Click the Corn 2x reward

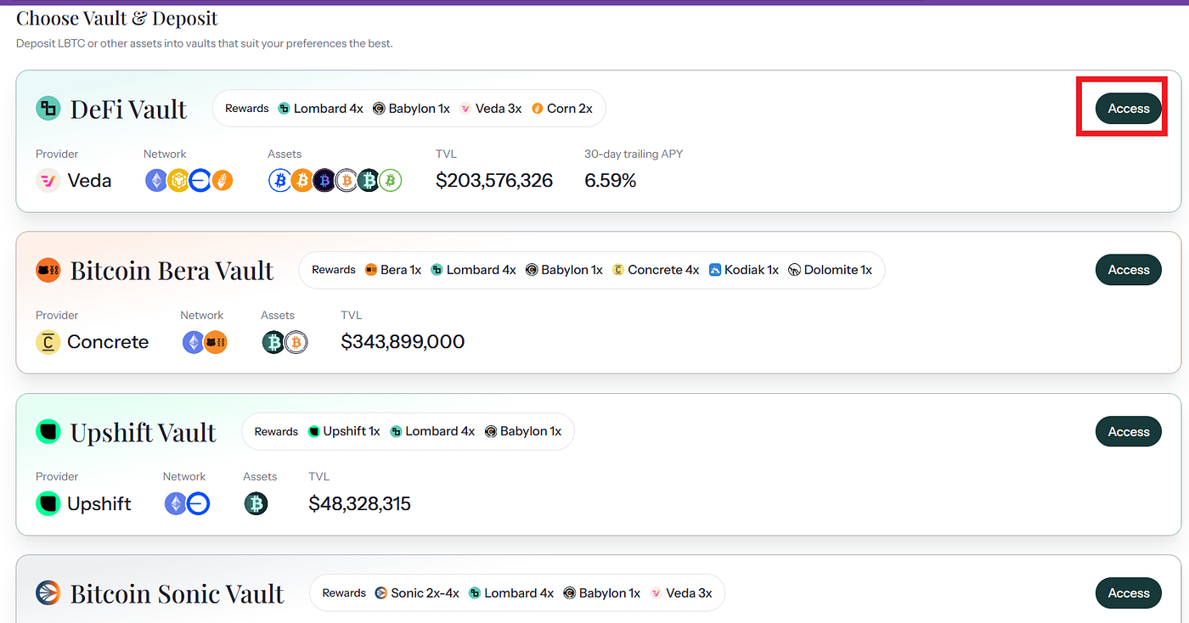pos(562,109)
